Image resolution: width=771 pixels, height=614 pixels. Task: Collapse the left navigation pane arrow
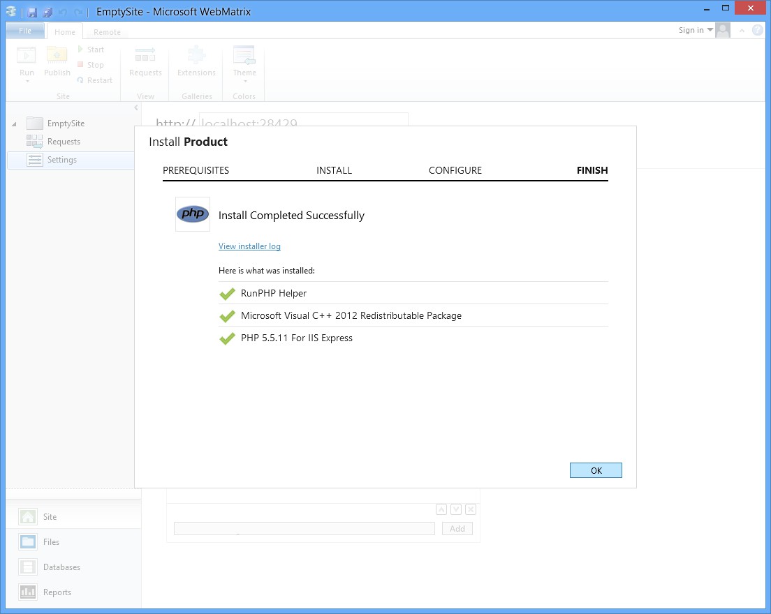coord(136,107)
